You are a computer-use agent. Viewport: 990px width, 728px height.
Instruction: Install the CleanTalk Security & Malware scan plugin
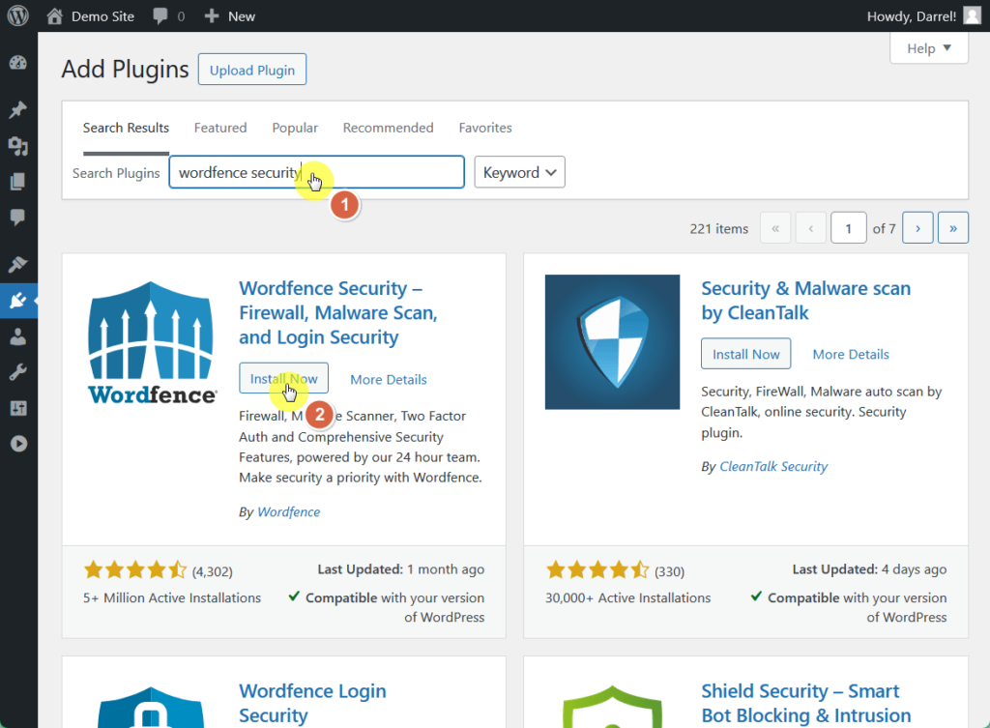click(745, 354)
